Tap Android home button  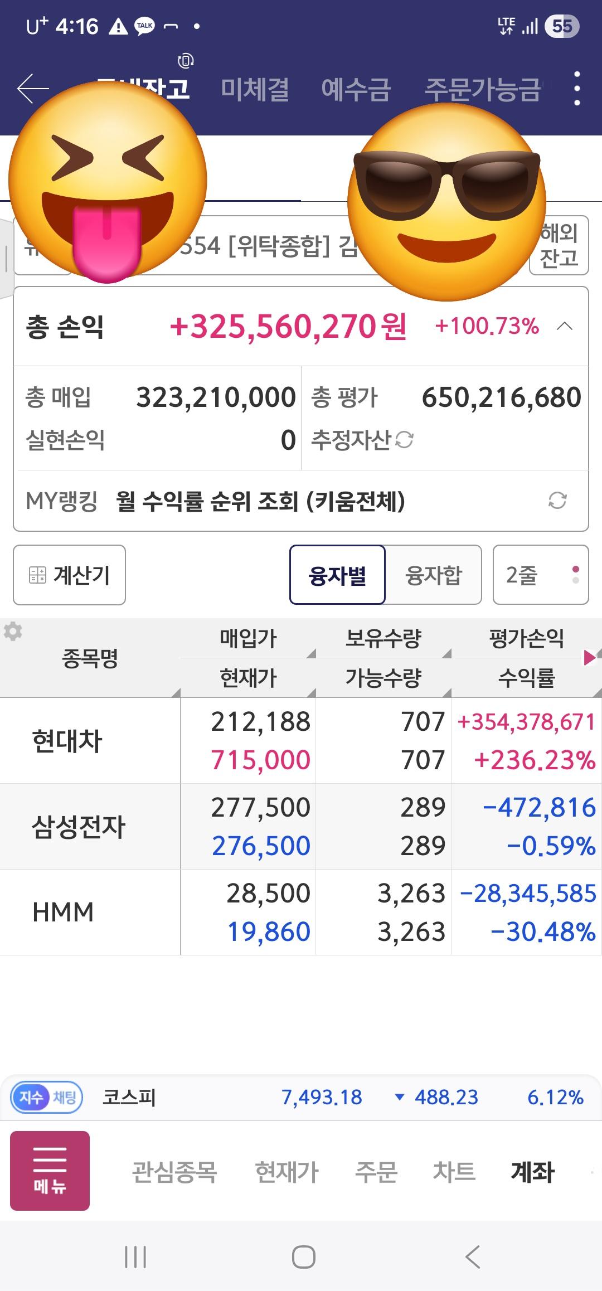click(304, 1257)
